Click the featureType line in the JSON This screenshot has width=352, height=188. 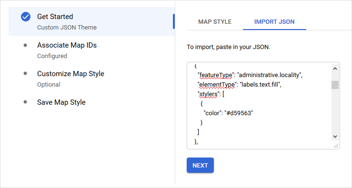point(250,75)
